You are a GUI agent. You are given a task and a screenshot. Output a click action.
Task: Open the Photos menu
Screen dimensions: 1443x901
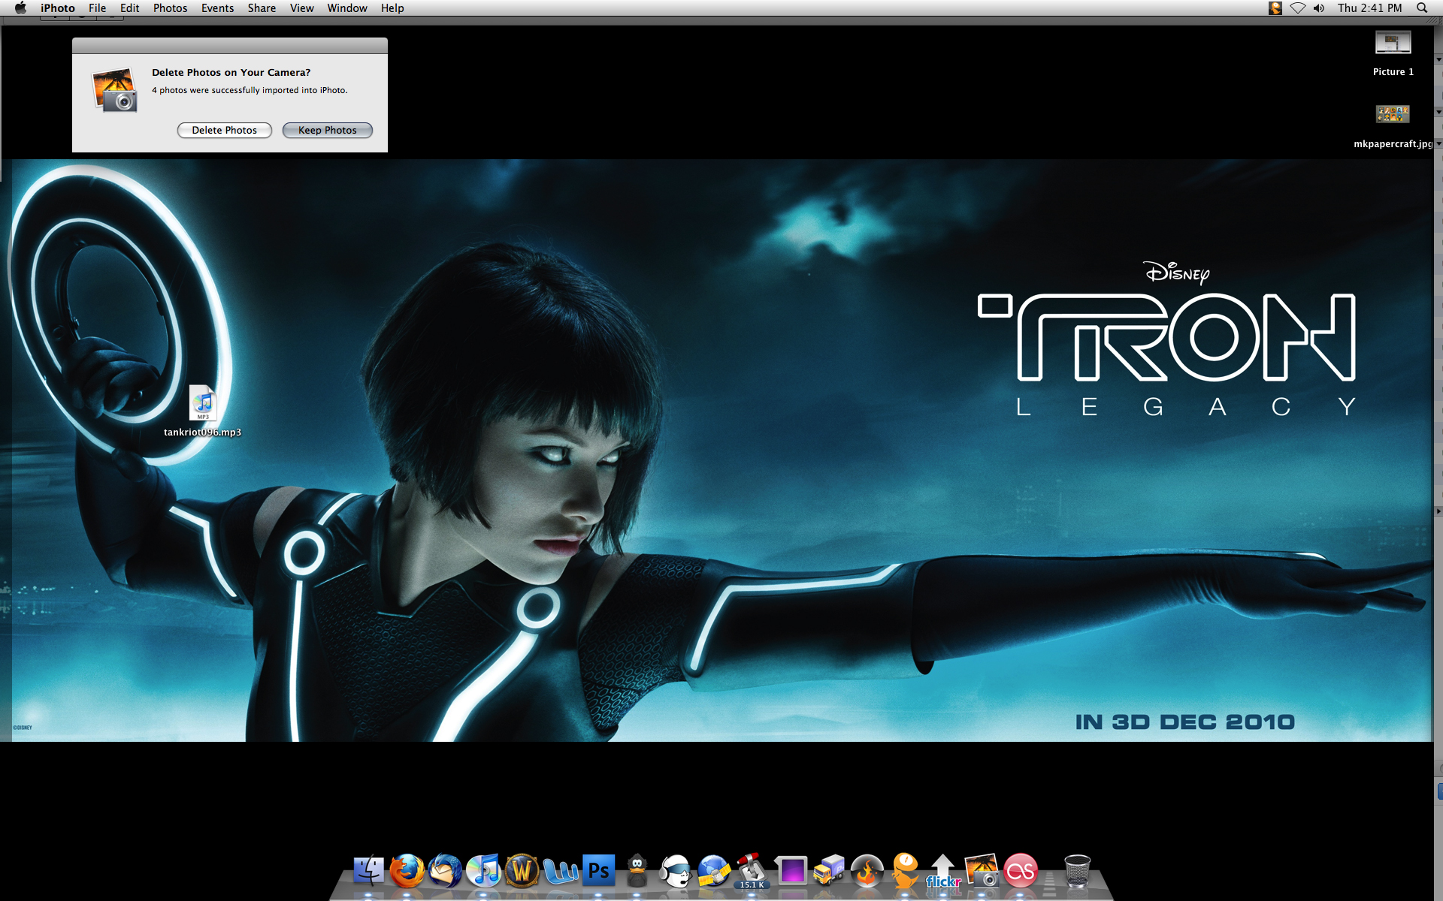(170, 8)
